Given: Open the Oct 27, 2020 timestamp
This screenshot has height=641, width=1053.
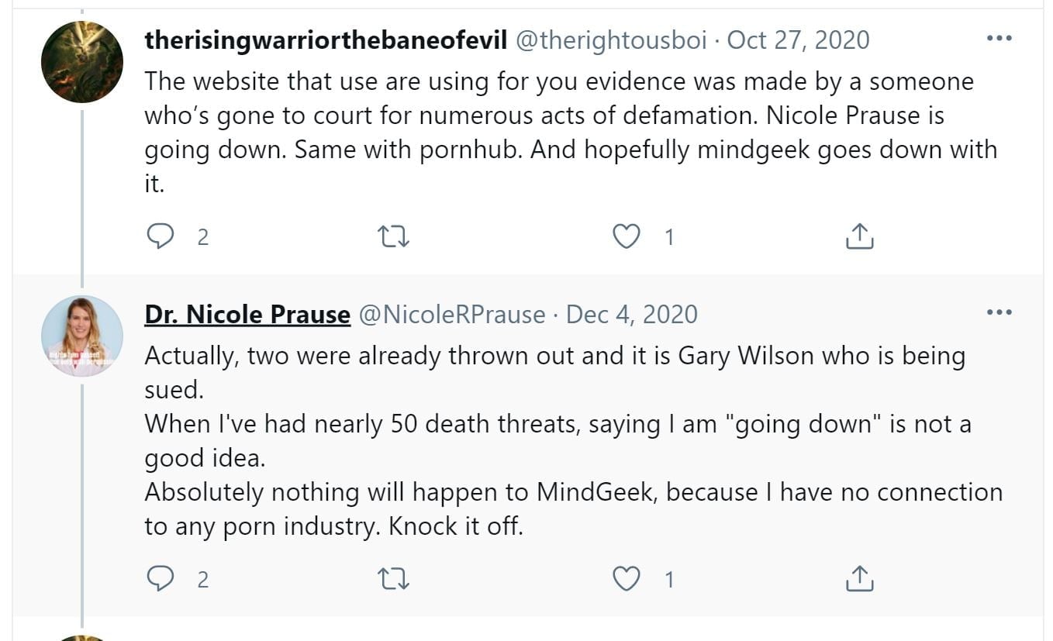Looking at the screenshot, I should click(799, 40).
